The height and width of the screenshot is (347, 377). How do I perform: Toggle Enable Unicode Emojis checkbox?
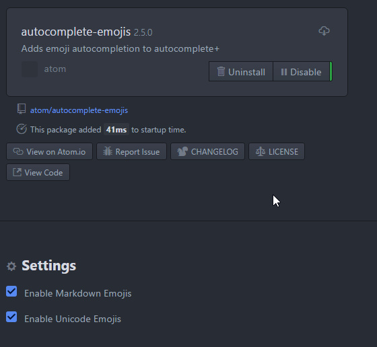pos(11,317)
